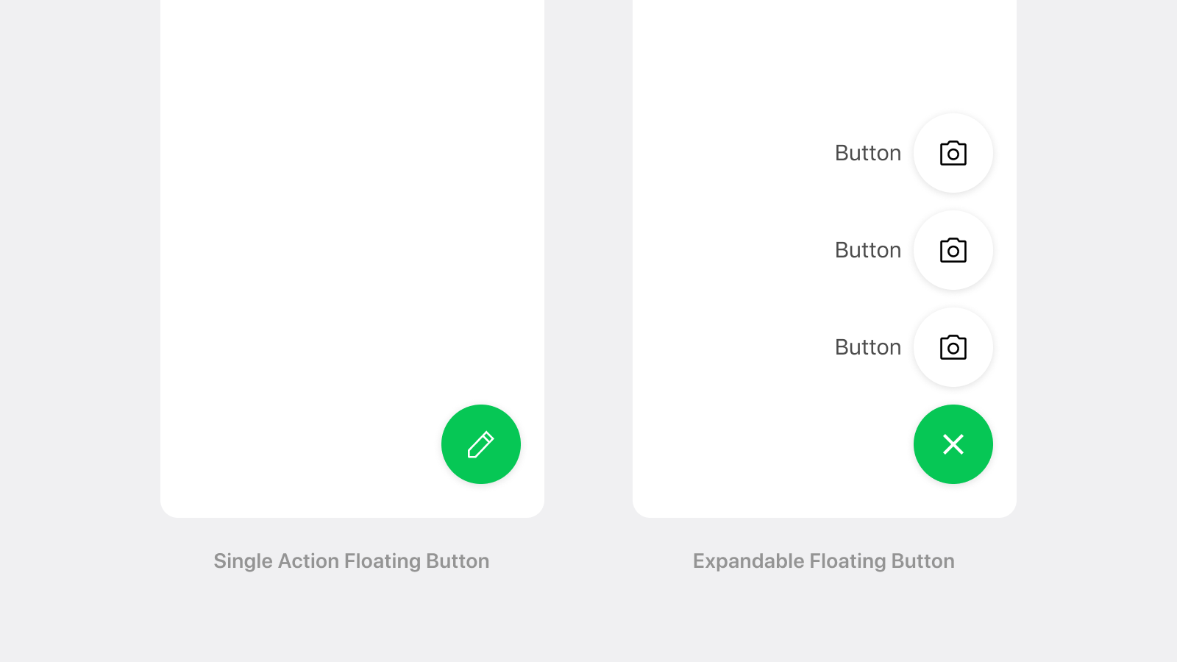
Task: Select the middle camera icon button
Action: (953, 250)
